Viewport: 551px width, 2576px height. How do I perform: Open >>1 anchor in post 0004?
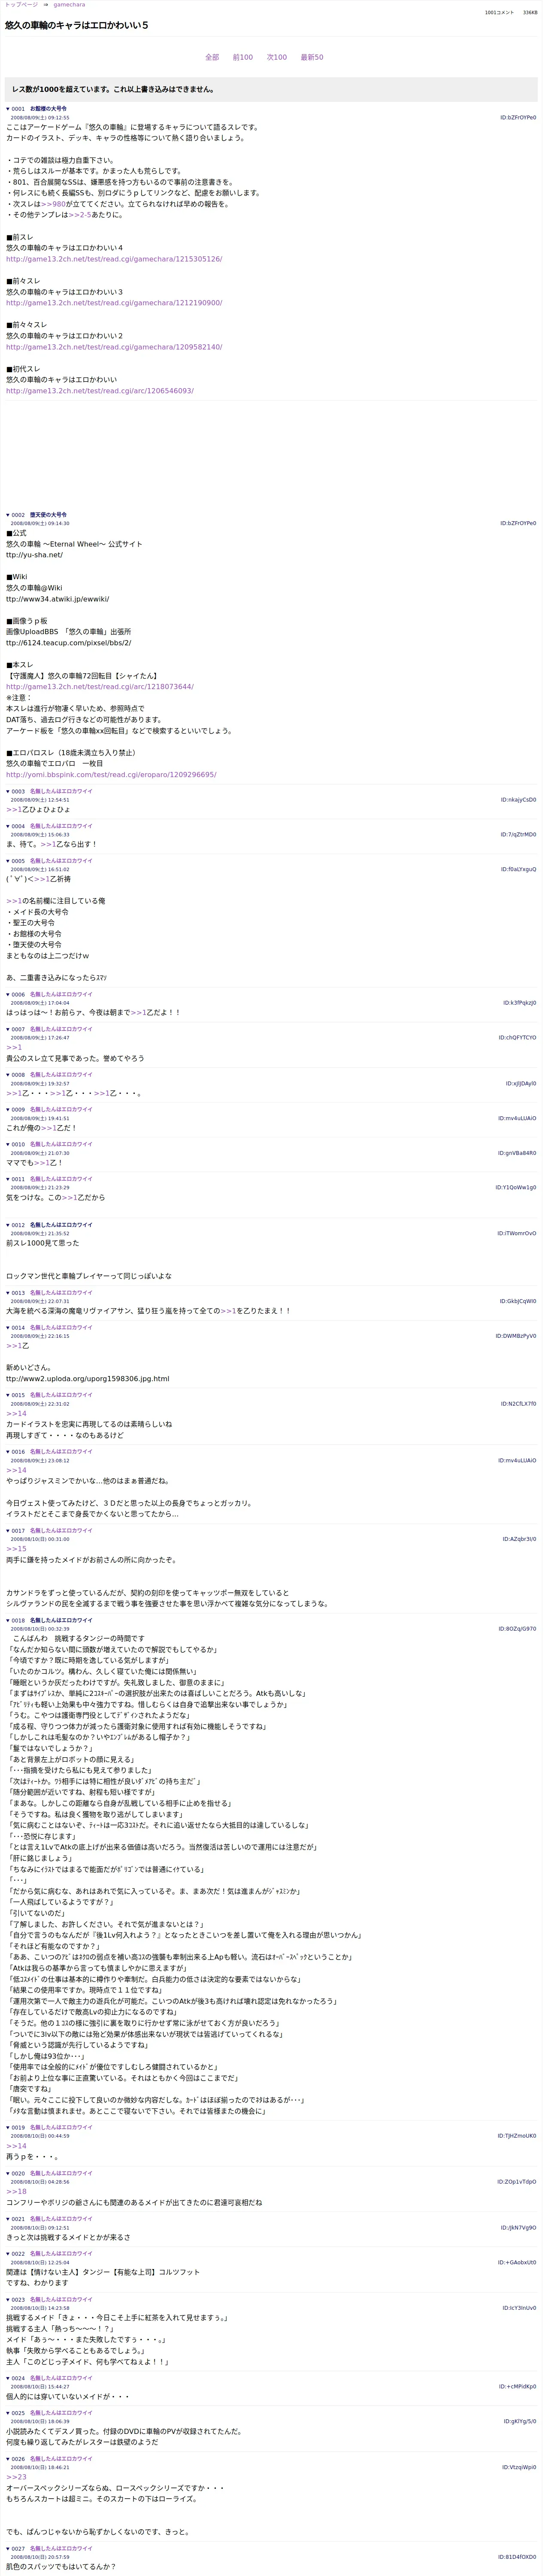tap(48, 844)
